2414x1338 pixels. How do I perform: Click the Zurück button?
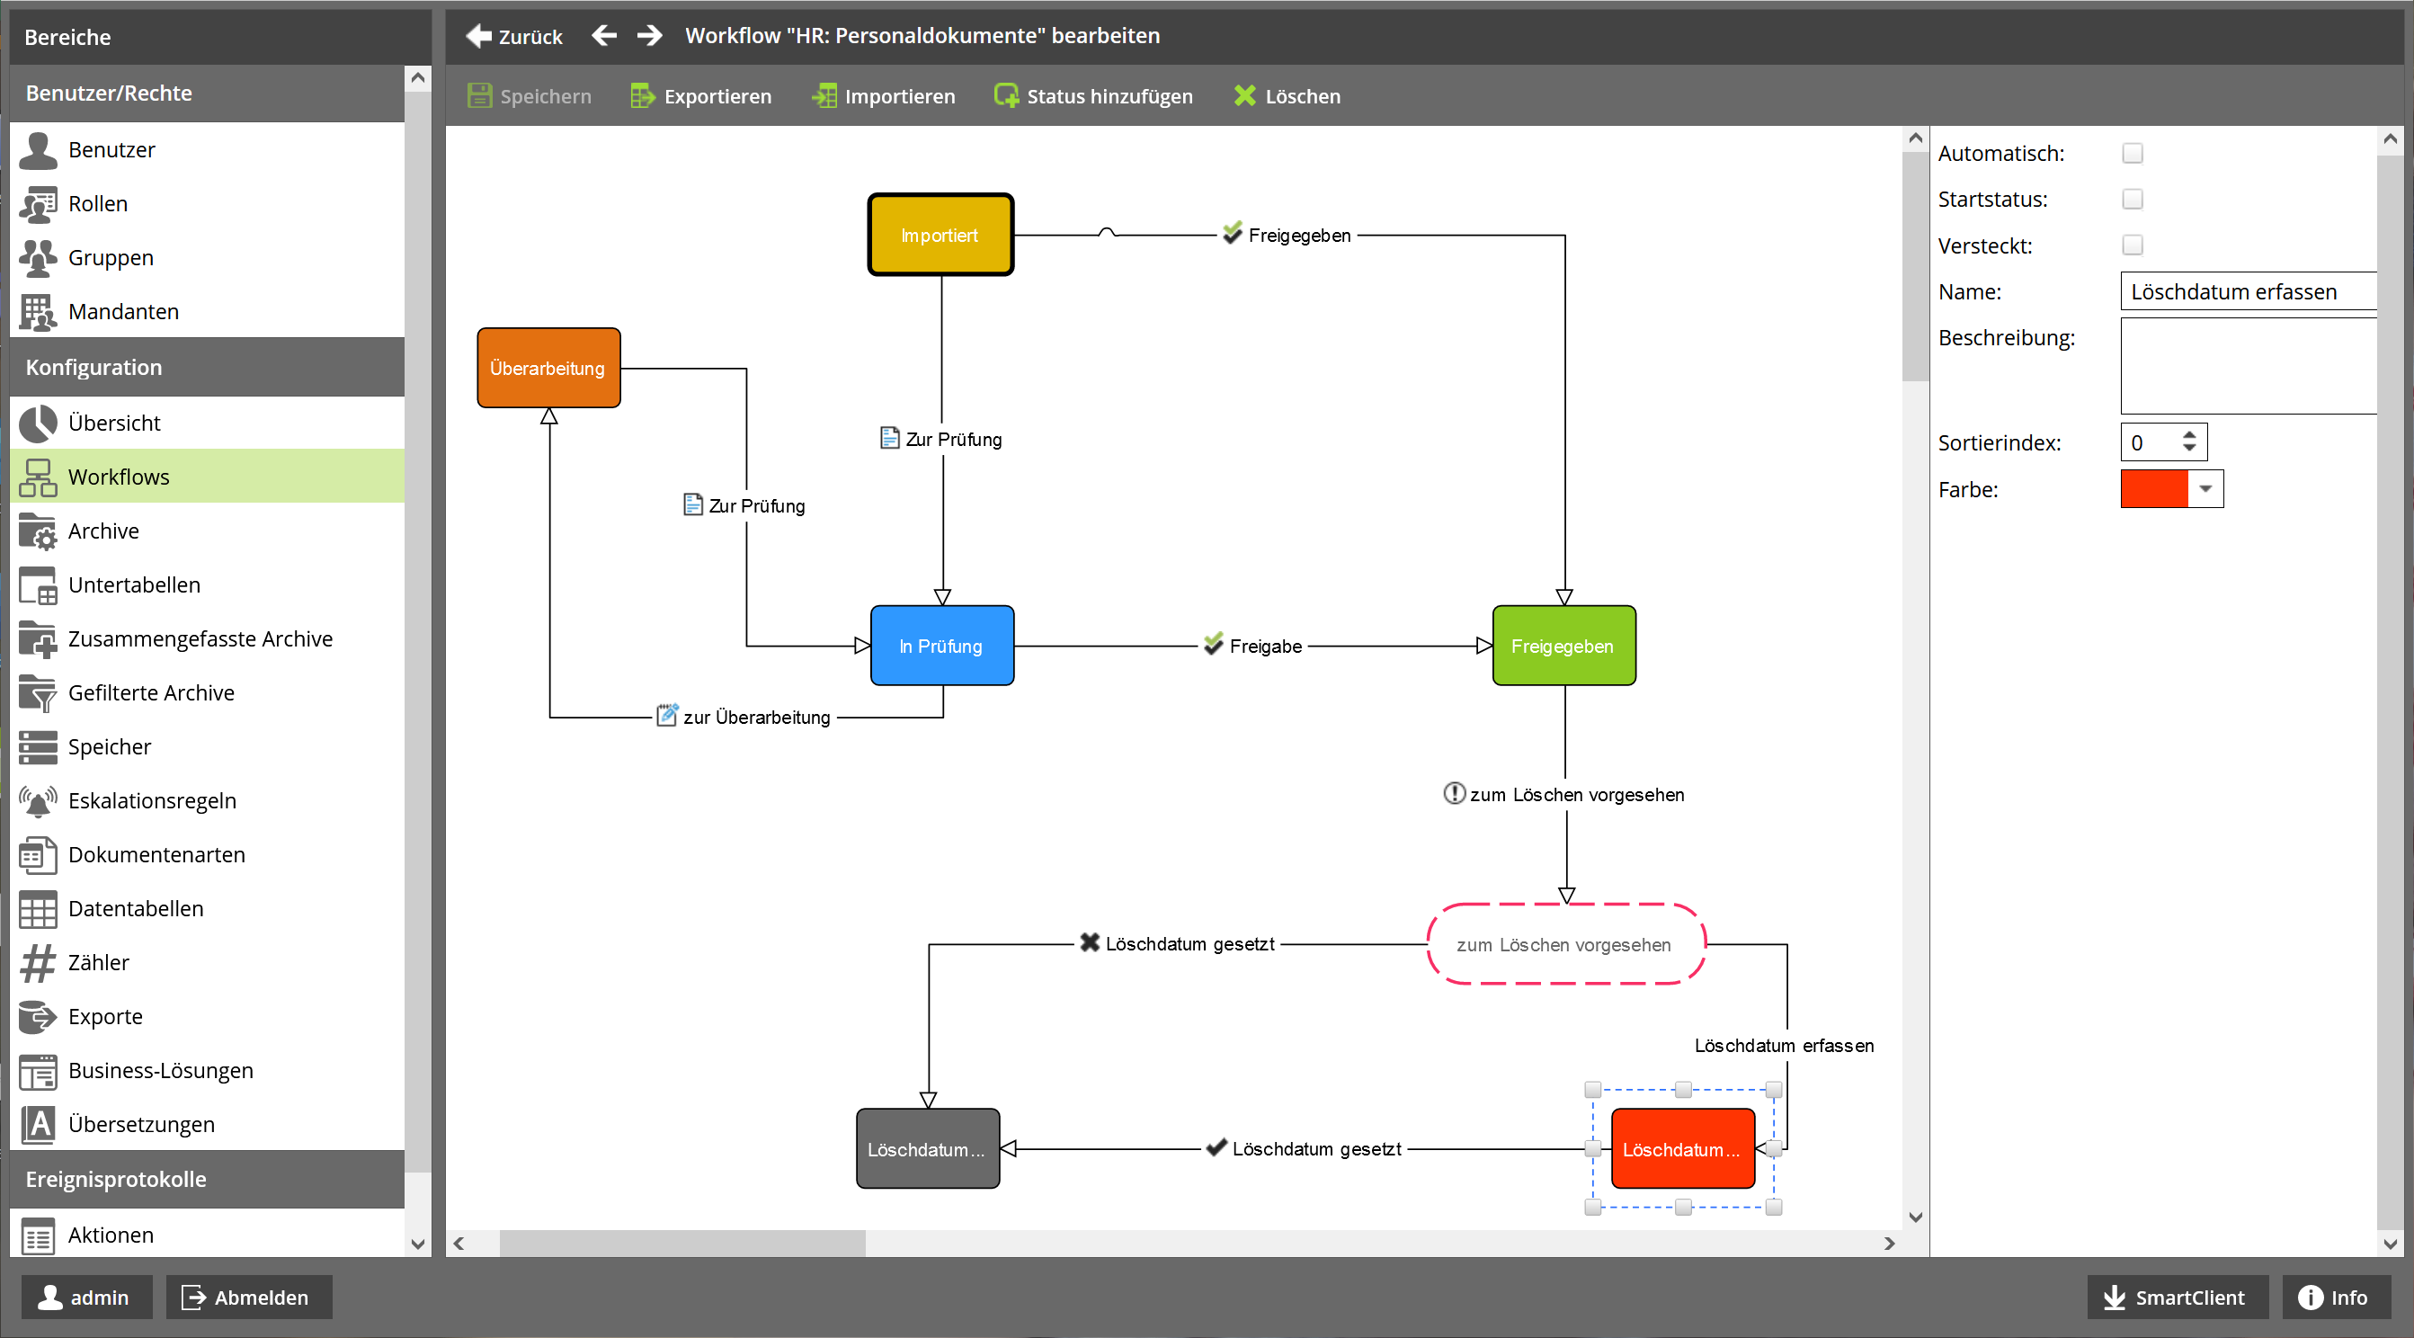pos(514,36)
